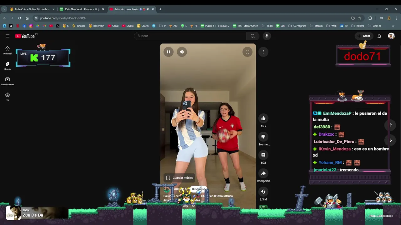Viewport: 401px width, 225px height.
Task: Open the Telegram bookmark icon
Action: pos(154,26)
